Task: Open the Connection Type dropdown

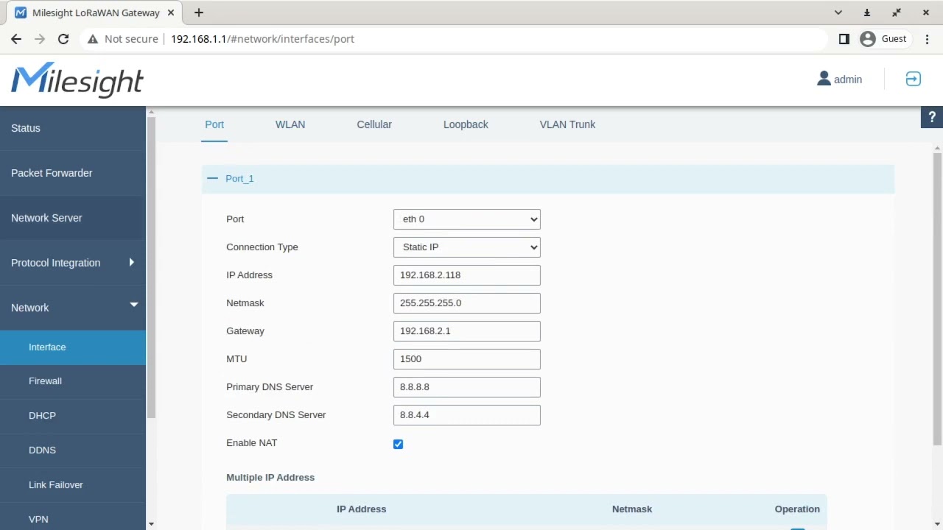Action: (467, 247)
